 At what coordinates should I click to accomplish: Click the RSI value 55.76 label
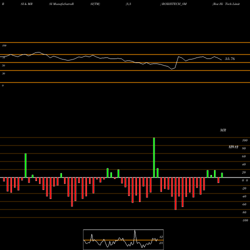(x=230, y=58)
